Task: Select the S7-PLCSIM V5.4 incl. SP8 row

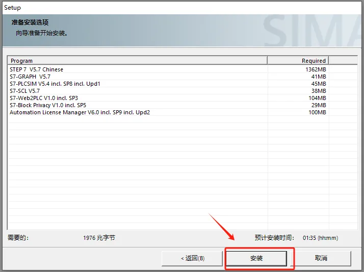Action: point(182,84)
